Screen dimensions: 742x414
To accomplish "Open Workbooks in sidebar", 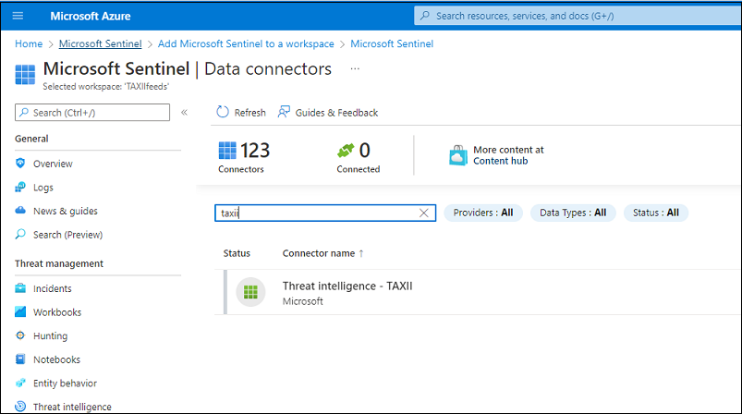I will click(57, 312).
